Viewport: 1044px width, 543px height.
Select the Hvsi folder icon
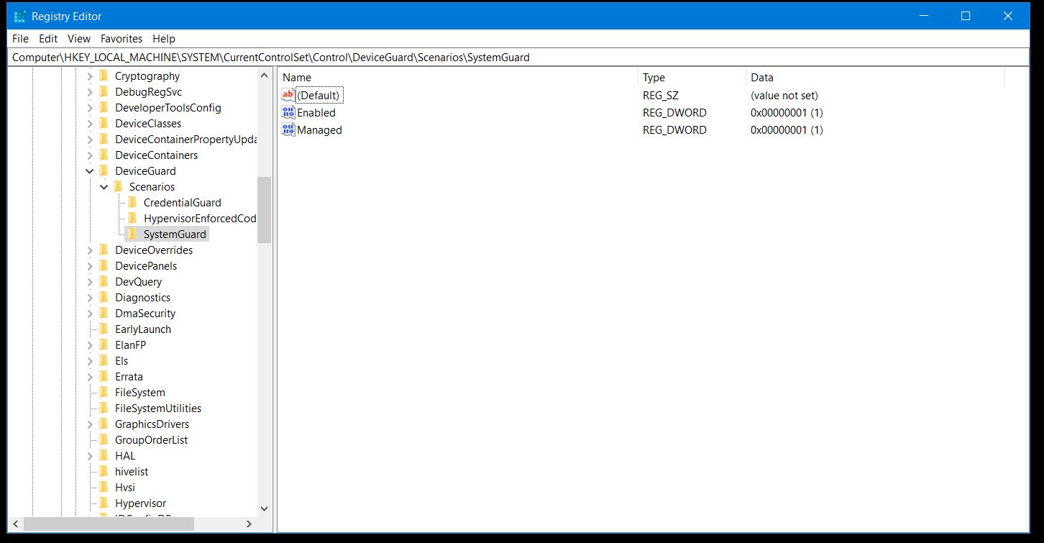coord(104,488)
